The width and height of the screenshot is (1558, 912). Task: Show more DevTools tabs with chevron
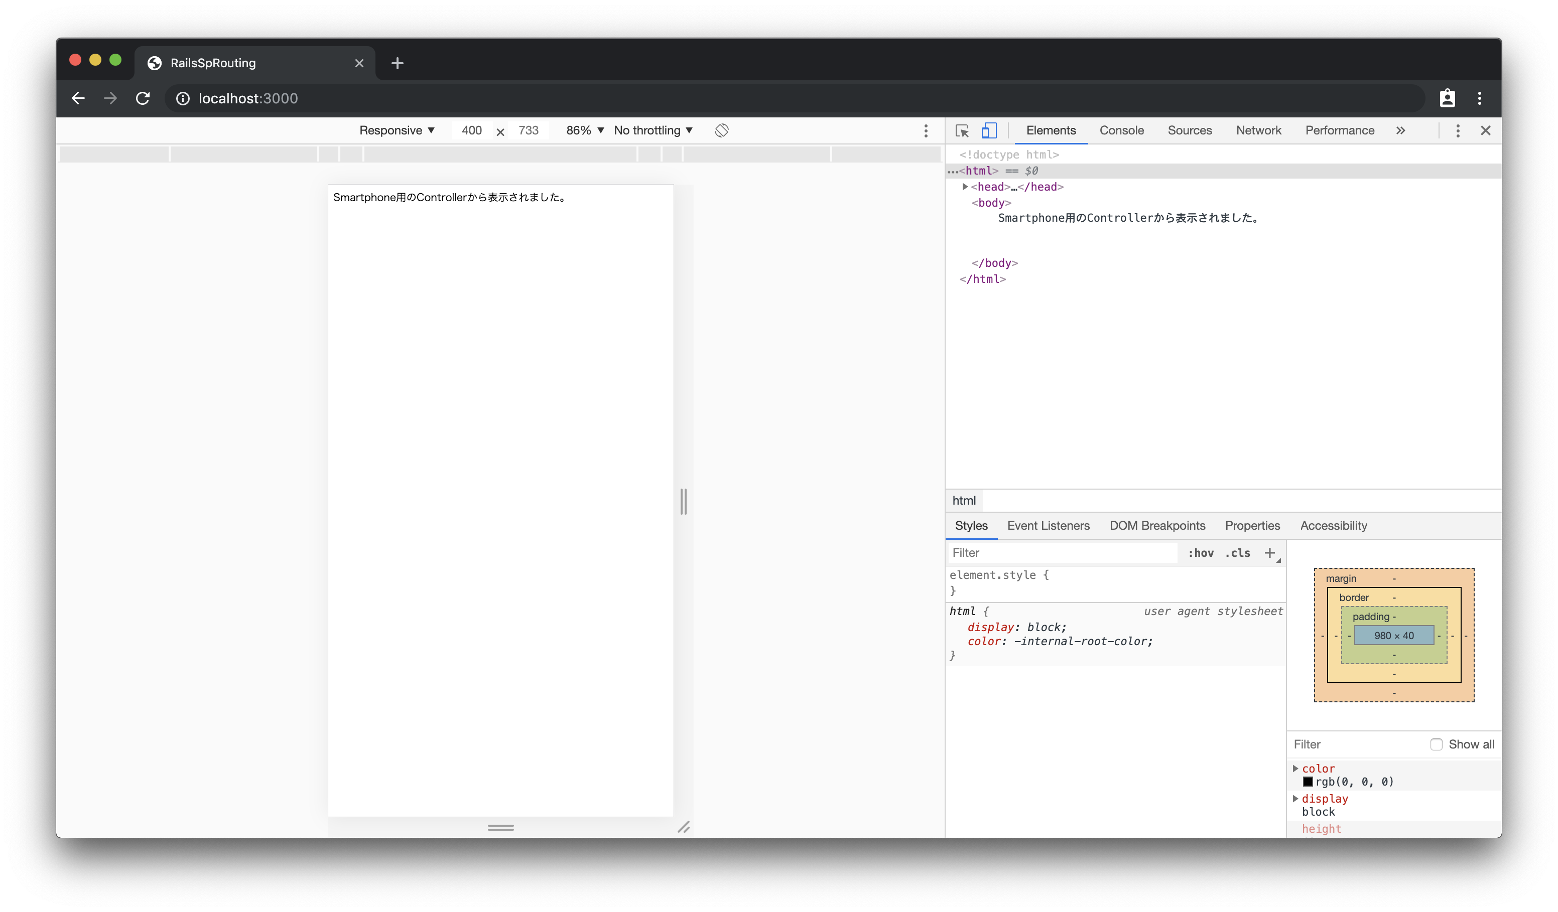click(1400, 130)
